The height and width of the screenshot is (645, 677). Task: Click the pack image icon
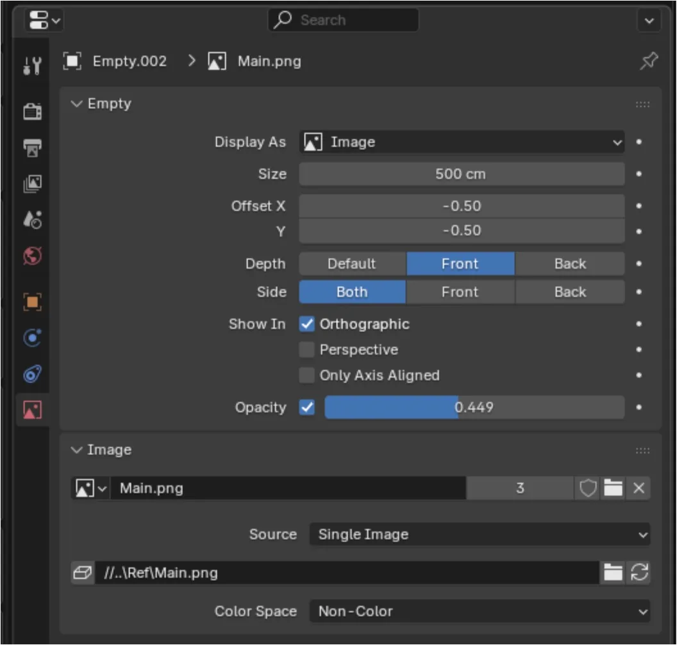pyautogui.click(x=82, y=573)
